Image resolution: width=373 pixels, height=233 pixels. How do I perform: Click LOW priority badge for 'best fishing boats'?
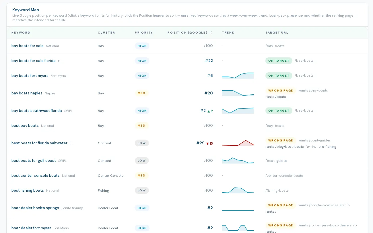[142, 191]
